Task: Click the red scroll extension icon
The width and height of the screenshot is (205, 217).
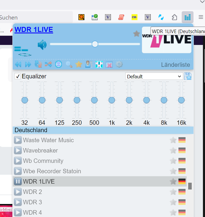Action: pyautogui.click(x=121, y=17)
